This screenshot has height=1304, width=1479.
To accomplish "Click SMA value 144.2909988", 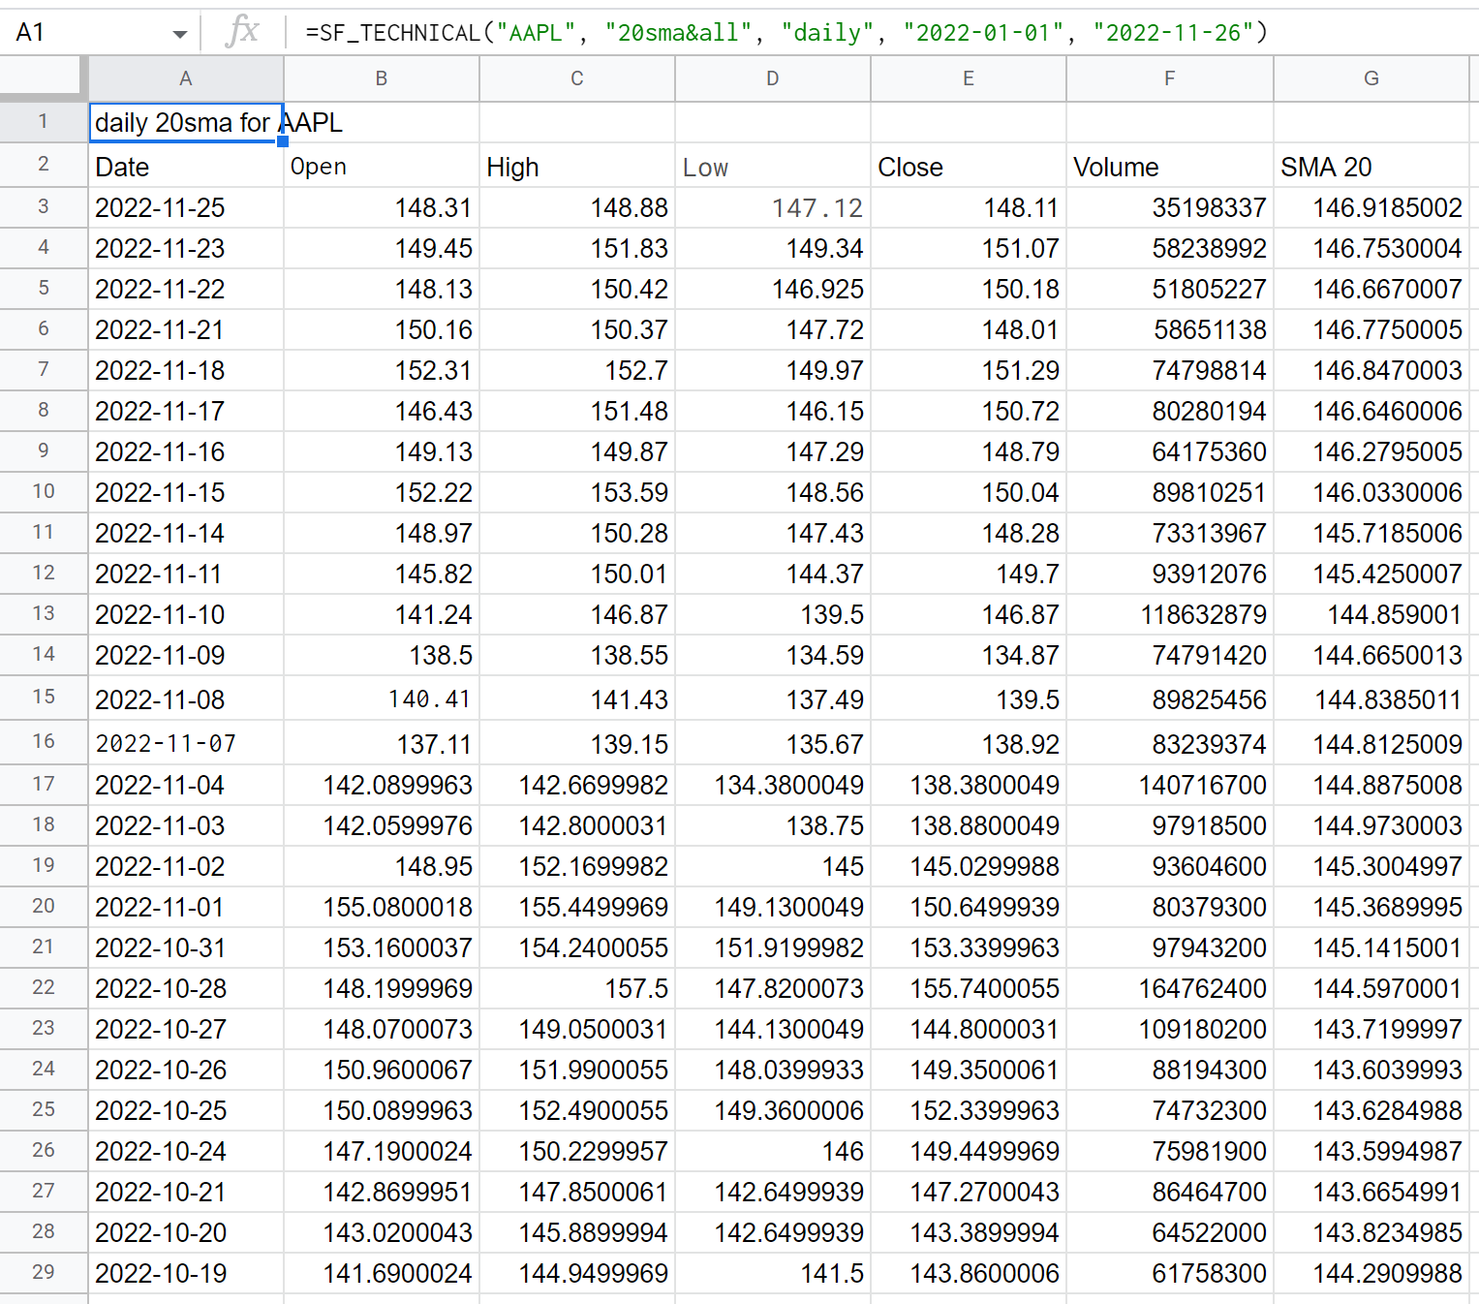I will 1371,1273.
